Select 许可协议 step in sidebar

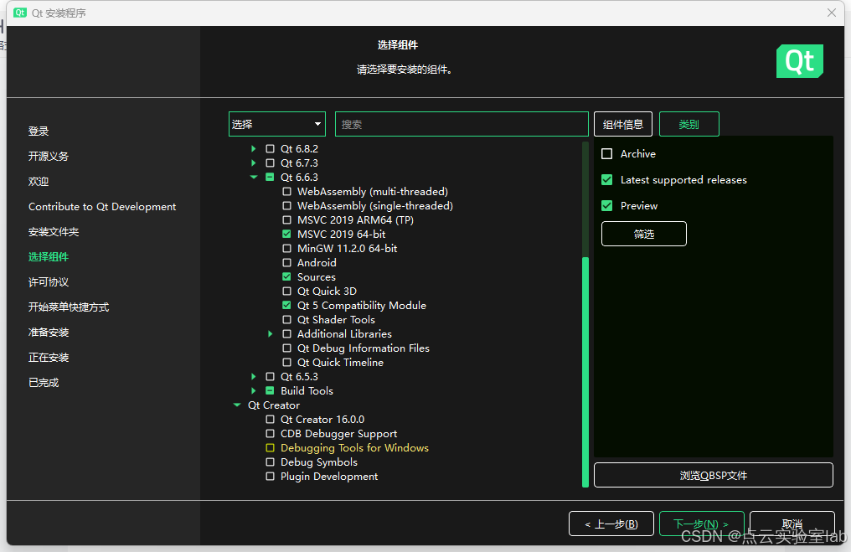pyautogui.click(x=49, y=282)
